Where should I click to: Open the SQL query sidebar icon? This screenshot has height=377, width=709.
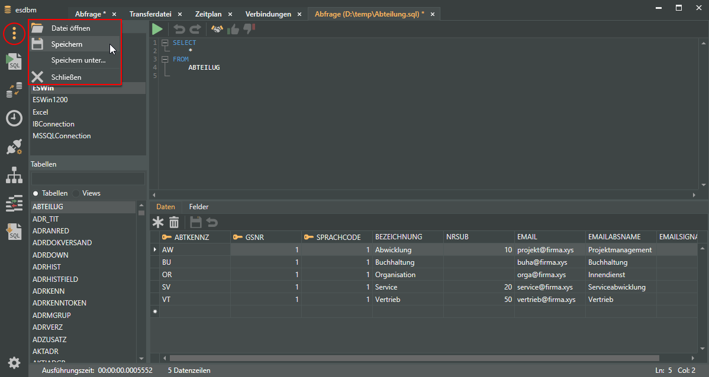coord(14,61)
